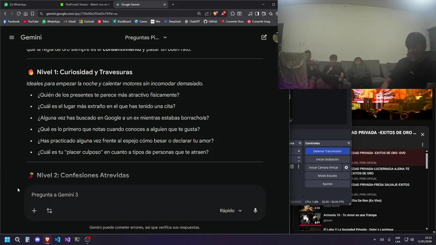
Task: Expand the OBS scene dropdown arrow
Action: tap(299, 151)
